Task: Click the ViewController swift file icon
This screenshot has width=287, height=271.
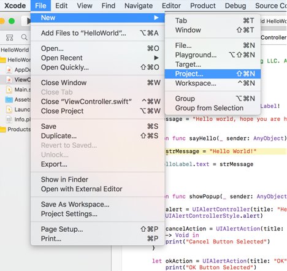Action: pyautogui.click(x=9, y=80)
